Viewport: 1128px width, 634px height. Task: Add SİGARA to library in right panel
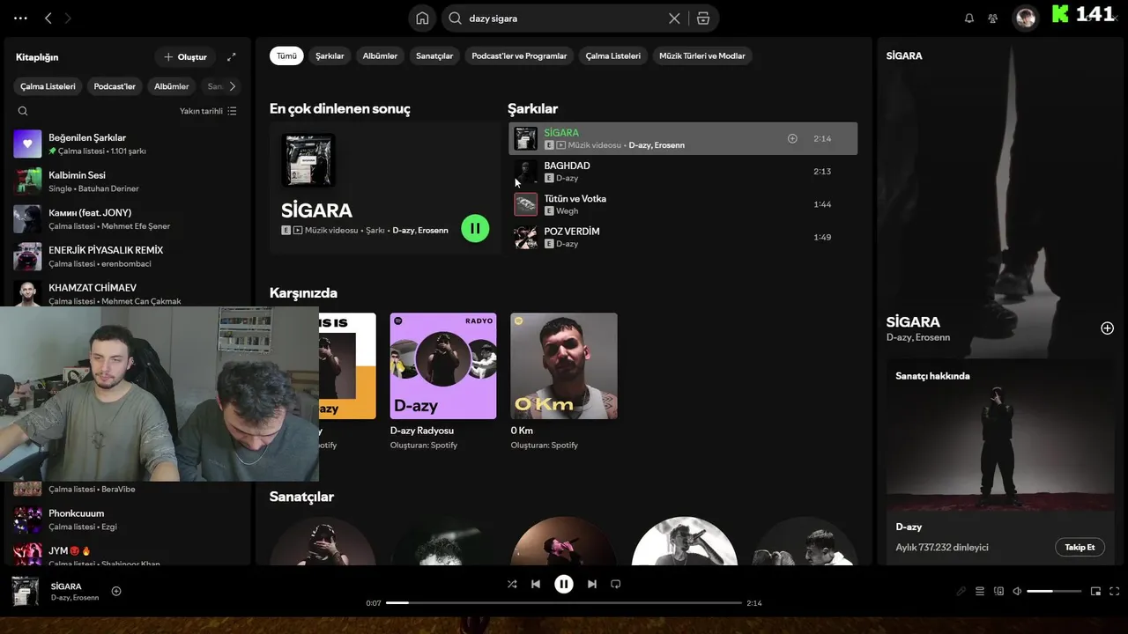coord(1107,328)
